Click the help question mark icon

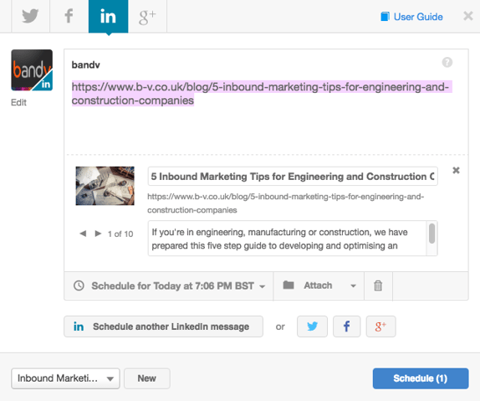pos(447,63)
